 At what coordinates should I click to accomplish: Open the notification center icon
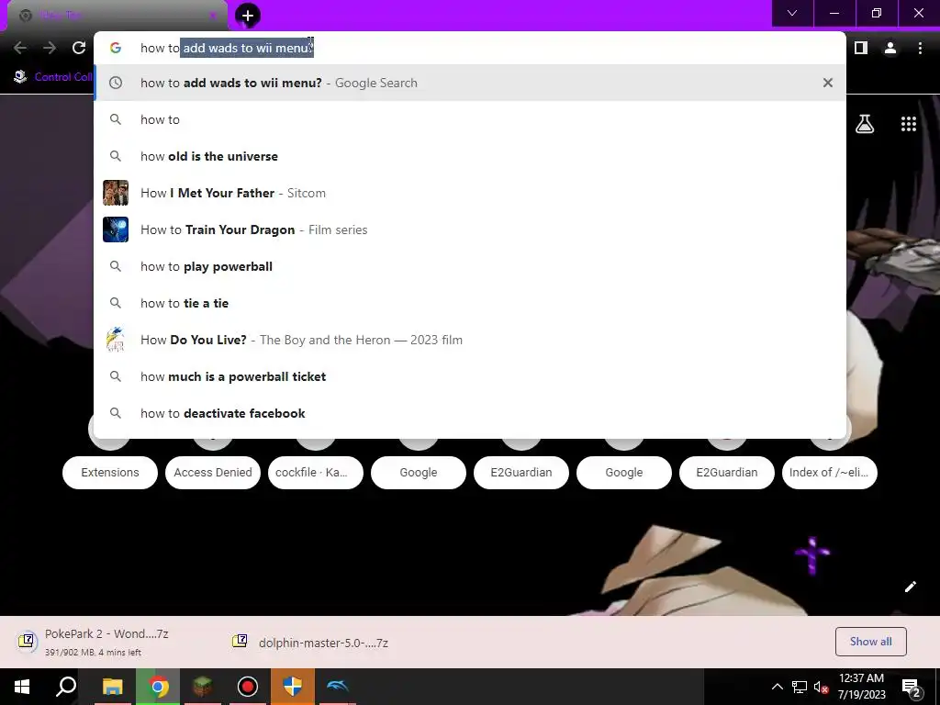tap(911, 687)
